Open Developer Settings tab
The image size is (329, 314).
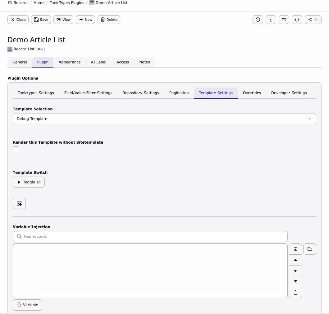click(289, 93)
